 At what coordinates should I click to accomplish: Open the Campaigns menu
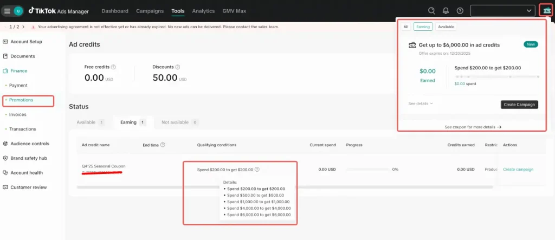click(150, 11)
